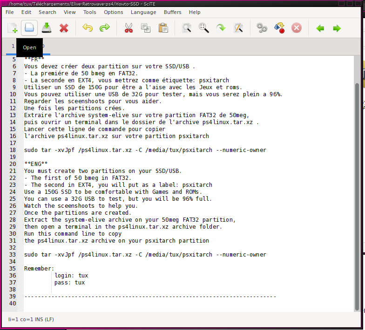
Task: Click the 'login: tux' line
Action: [x=71, y=275]
